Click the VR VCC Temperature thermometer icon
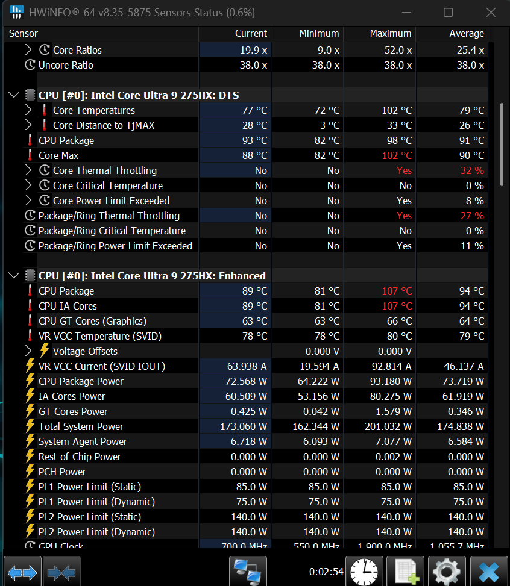The image size is (510, 586). 30,336
